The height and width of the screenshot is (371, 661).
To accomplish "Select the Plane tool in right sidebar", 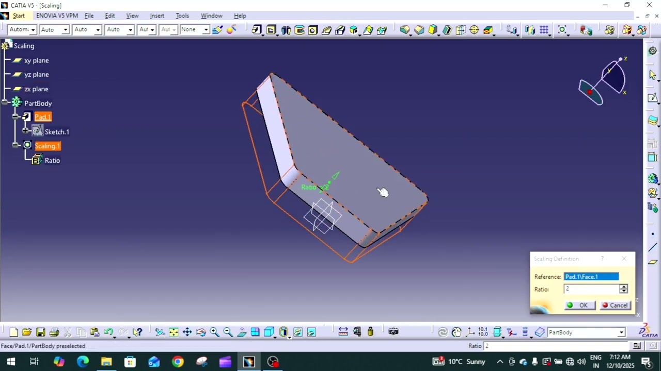I will 653,262.
